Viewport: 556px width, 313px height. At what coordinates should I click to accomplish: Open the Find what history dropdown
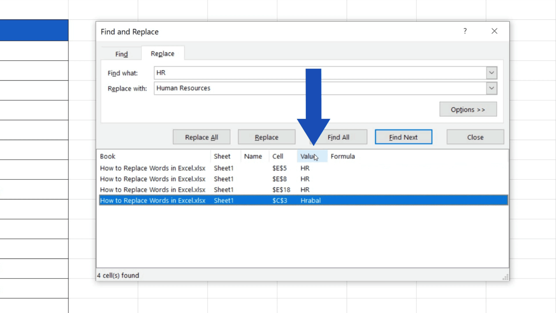491,73
